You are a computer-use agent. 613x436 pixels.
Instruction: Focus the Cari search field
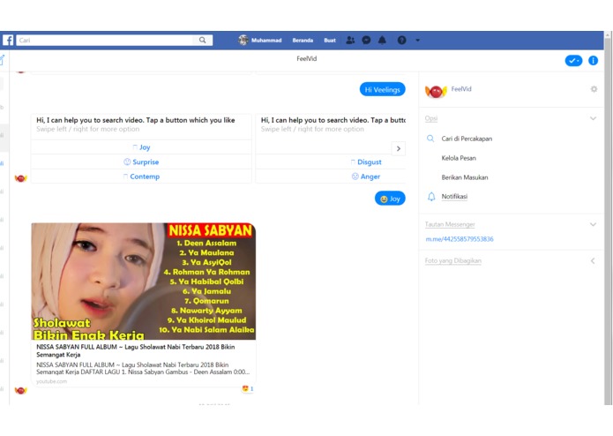pos(105,40)
